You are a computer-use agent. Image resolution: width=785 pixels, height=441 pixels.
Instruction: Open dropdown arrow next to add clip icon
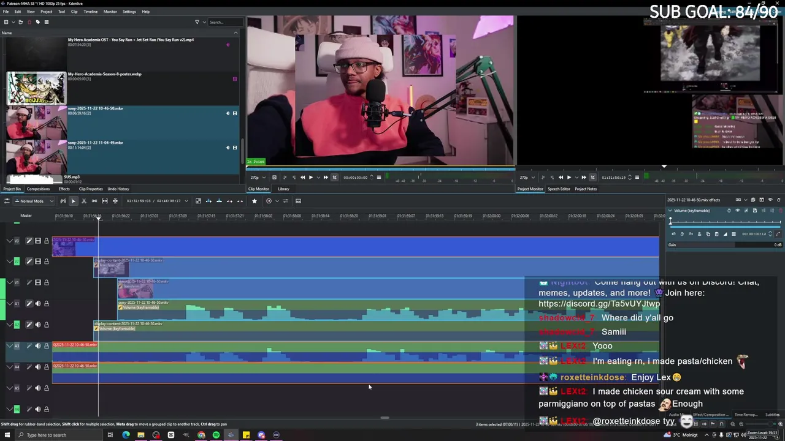pos(12,22)
